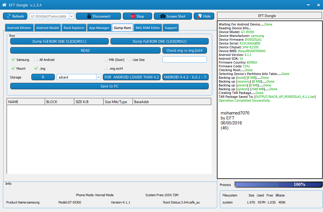Screen dimensions: 323x212
Task: Enable the Use Size checkbox
Action: tap(129, 59)
